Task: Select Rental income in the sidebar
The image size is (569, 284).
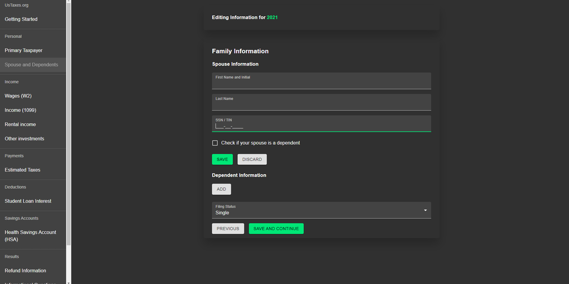Action: [21, 125]
